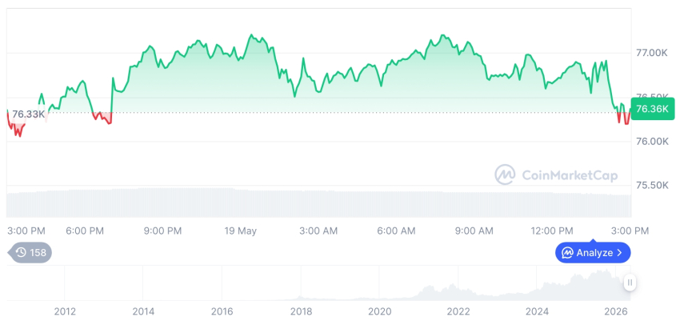Click the Analyze button
Screen dimensions: 688x321
pyautogui.click(x=593, y=252)
